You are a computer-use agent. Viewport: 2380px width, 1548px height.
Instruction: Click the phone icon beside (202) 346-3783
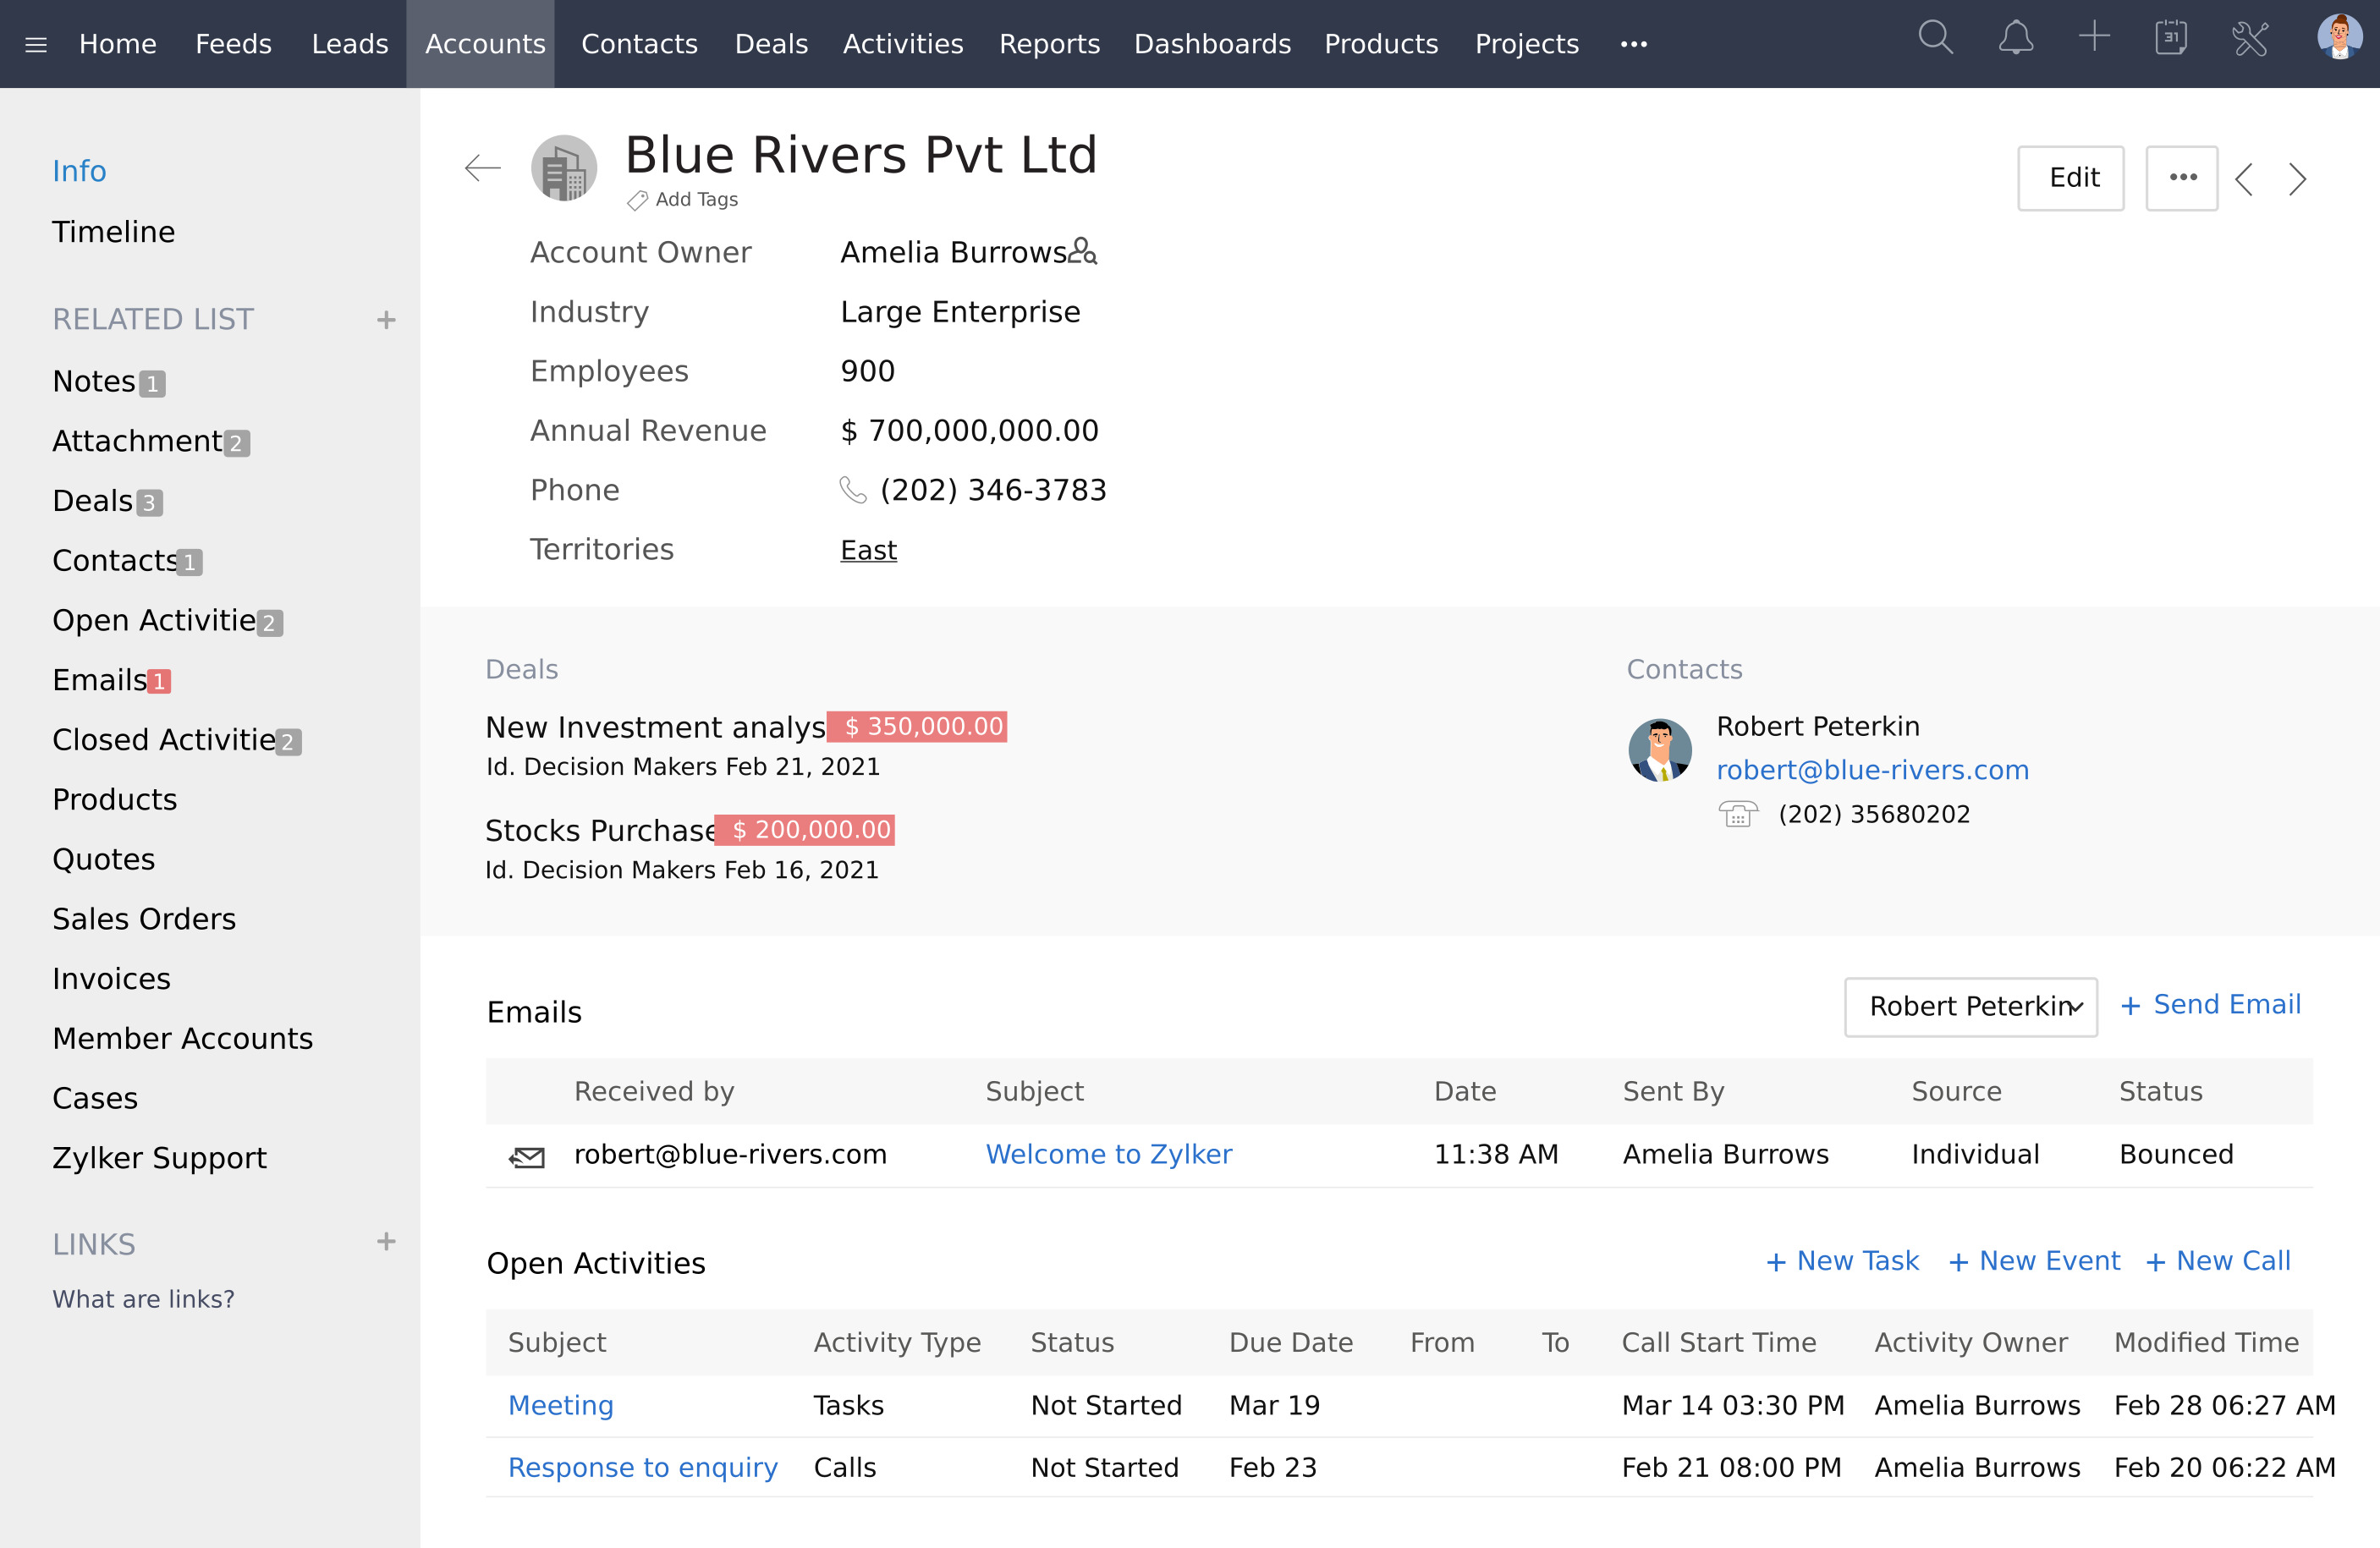852,490
